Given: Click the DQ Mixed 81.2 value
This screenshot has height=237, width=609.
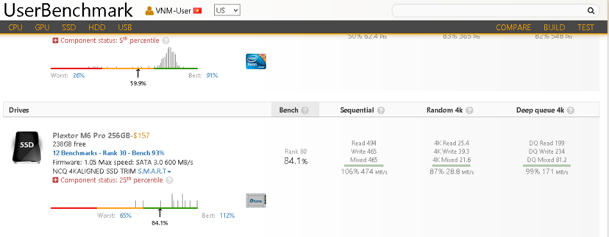Looking at the screenshot, I should click(547, 160).
